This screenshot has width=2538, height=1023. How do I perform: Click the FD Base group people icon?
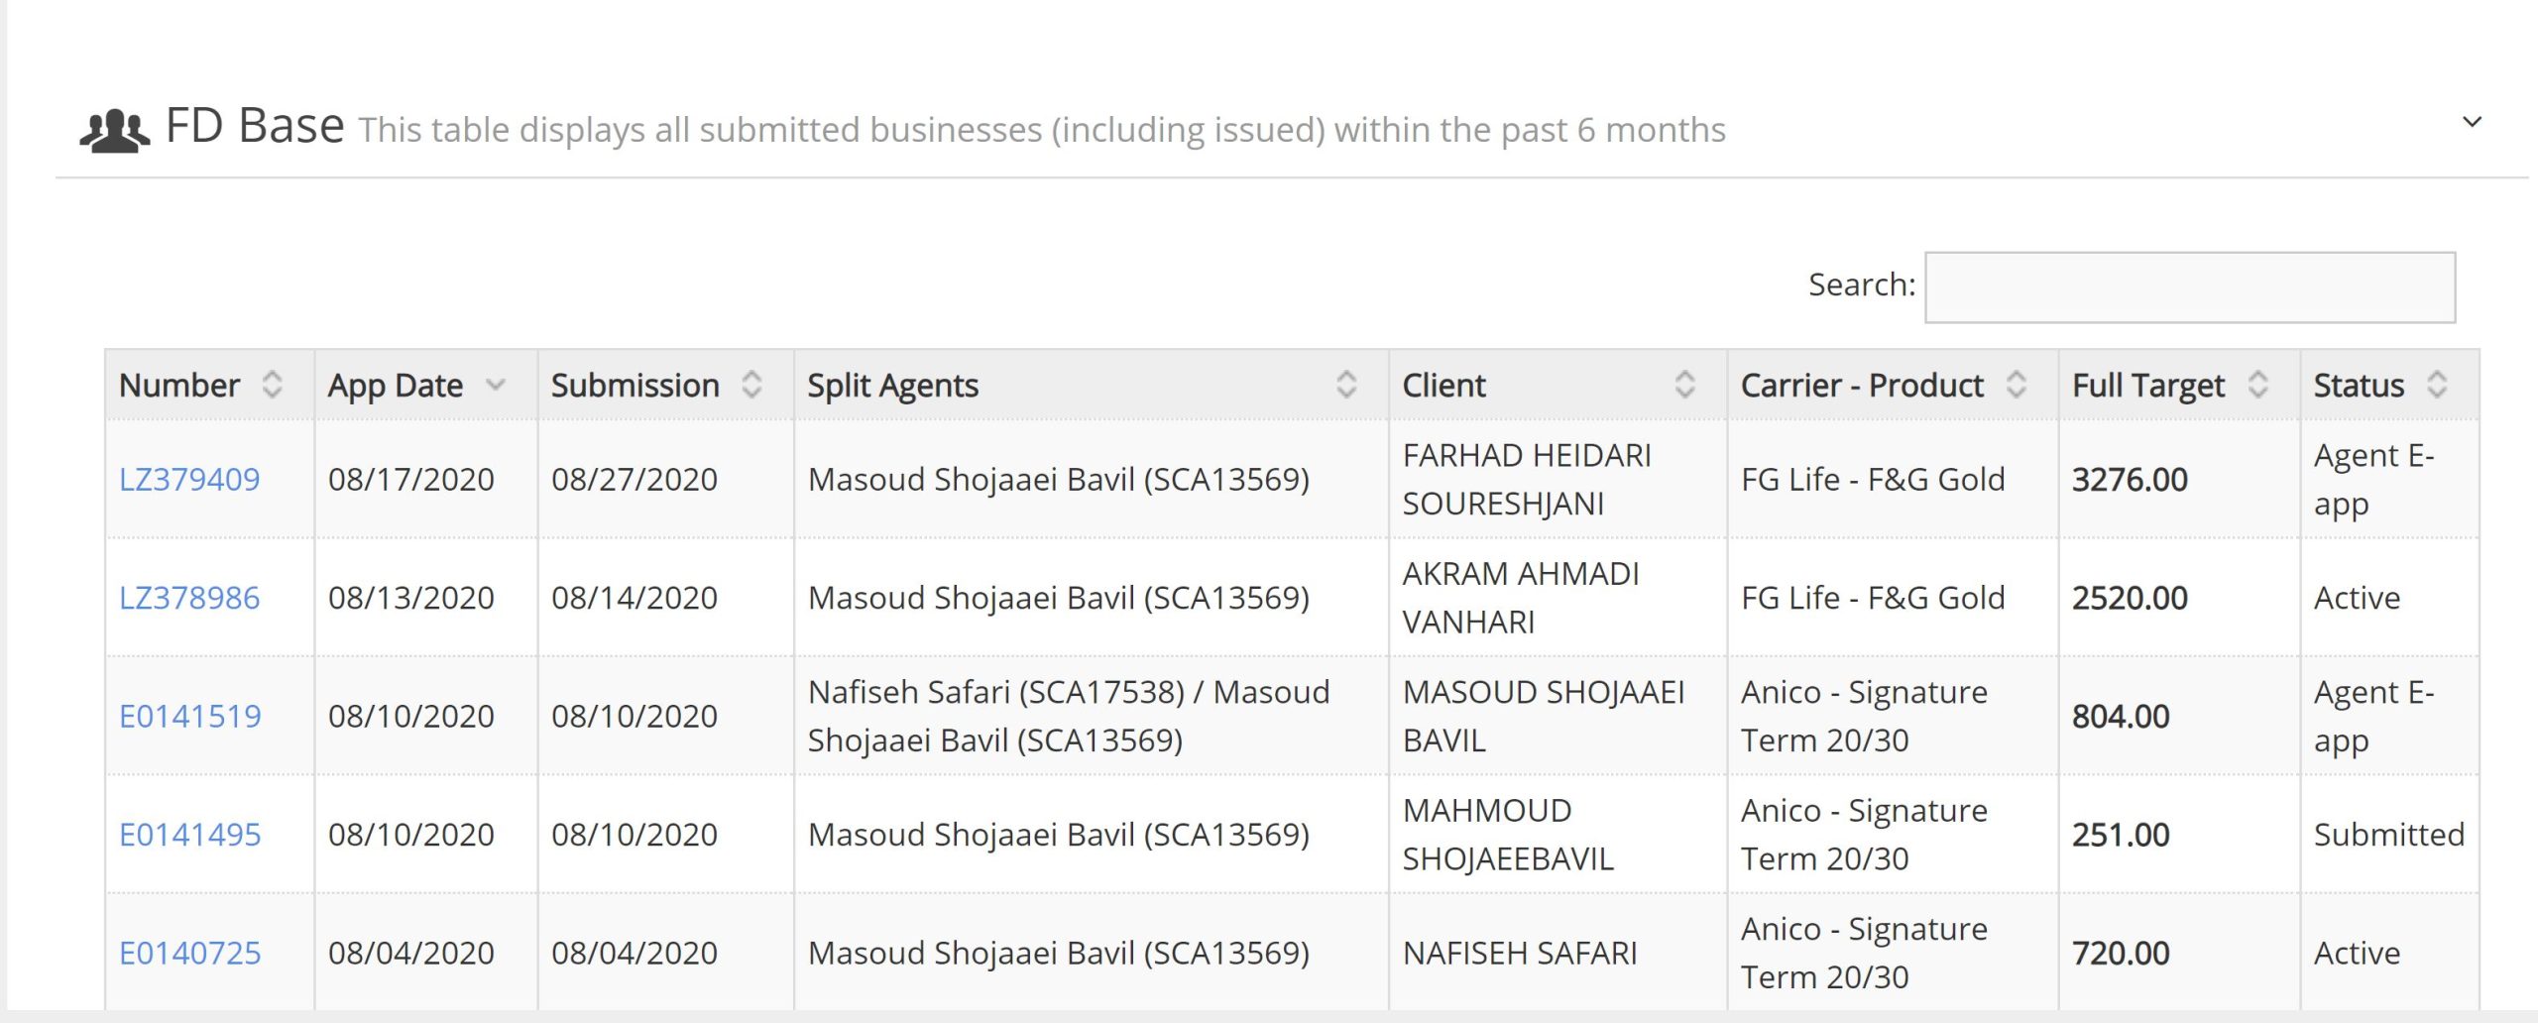pos(115,130)
